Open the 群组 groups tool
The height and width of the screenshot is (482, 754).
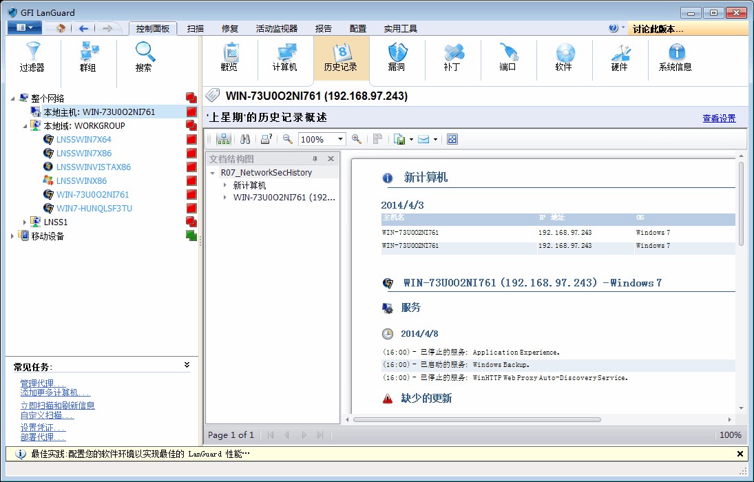[88, 57]
